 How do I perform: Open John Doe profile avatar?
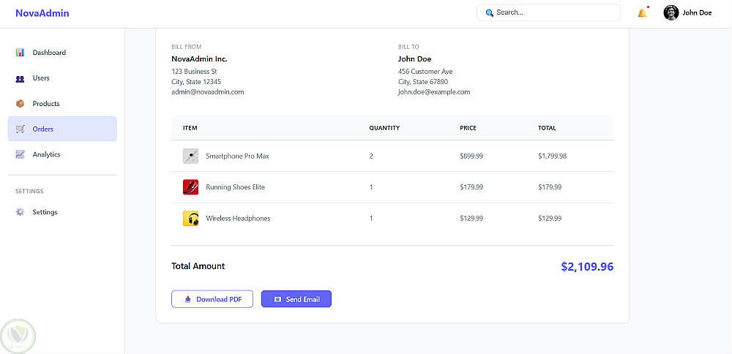(671, 12)
